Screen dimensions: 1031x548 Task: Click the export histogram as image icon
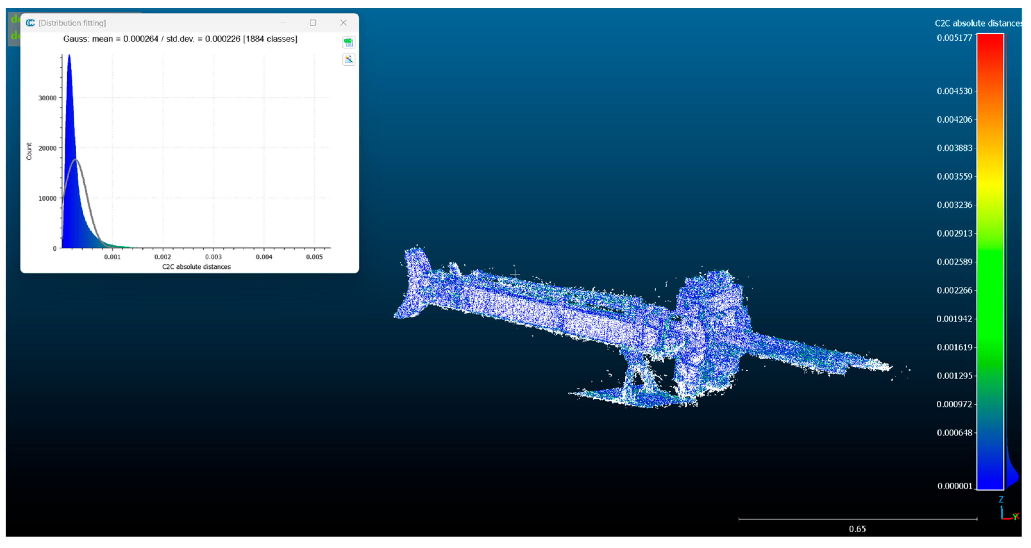tap(348, 60)
